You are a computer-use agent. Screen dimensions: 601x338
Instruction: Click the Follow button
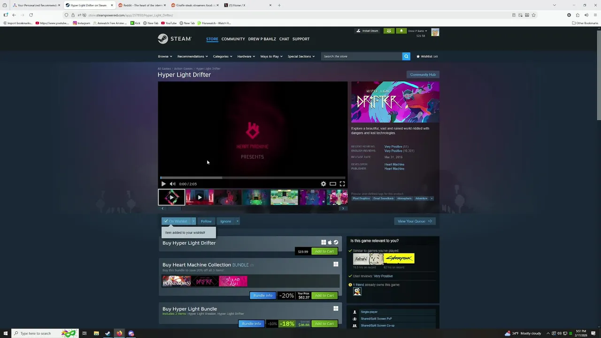pos(206,221)
